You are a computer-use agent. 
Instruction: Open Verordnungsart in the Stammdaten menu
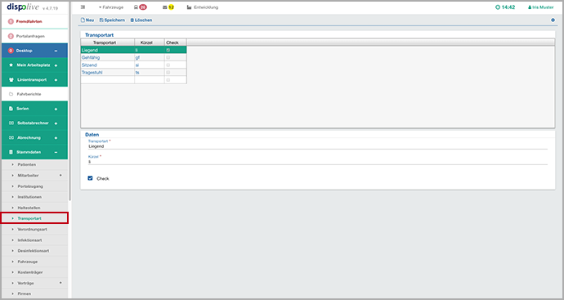point(33,229)
